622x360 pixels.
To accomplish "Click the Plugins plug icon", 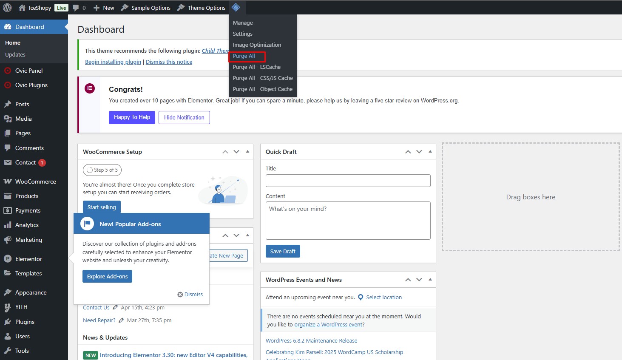I will pos(8,322).
